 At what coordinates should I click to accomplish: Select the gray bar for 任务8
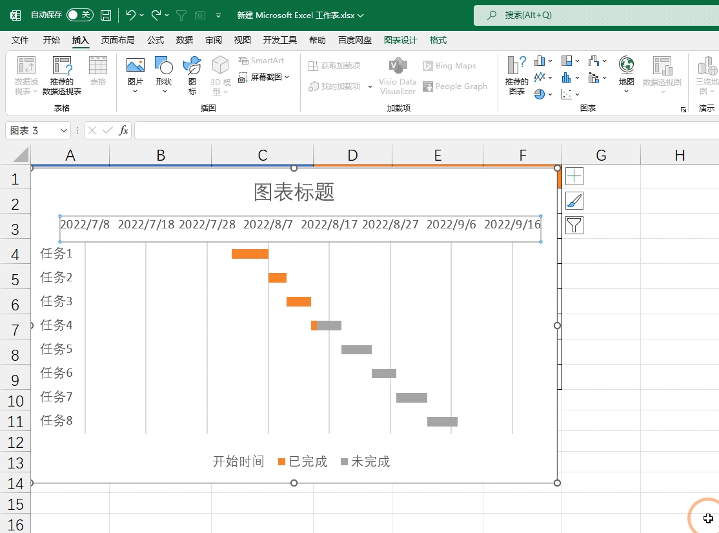point(443,421)
